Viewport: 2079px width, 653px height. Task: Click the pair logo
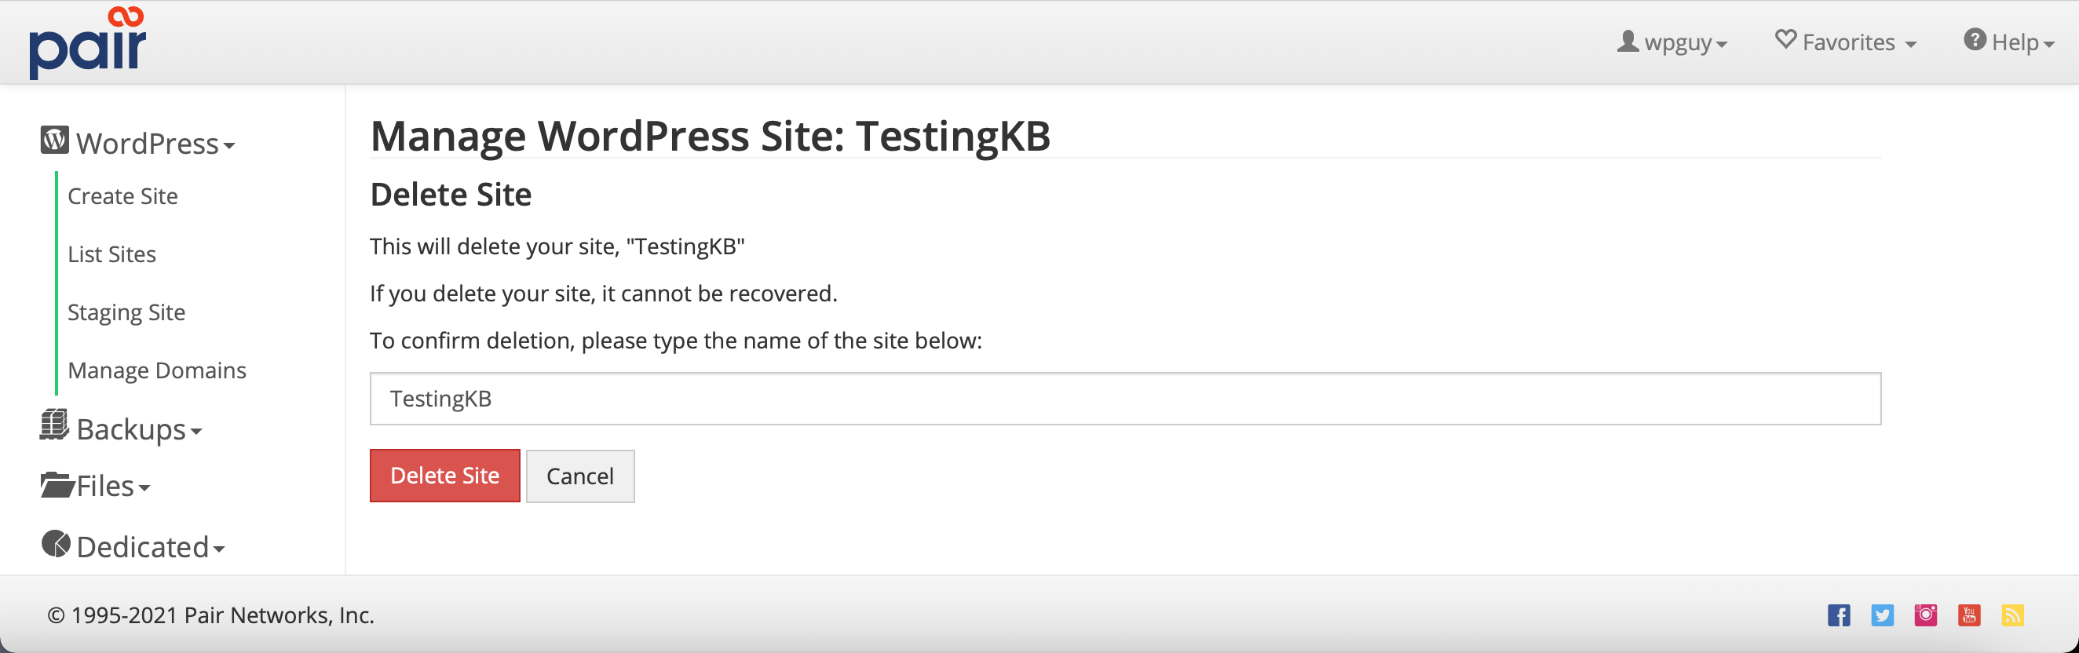pos(87,42)
